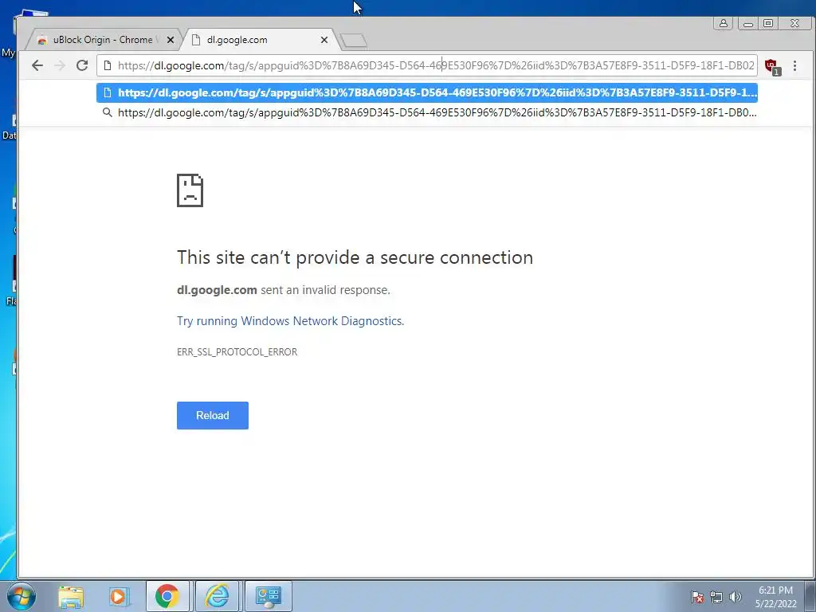
Task: Open the uBlock Origin extension icon
Action: pyautogui.click(x=772, y=66)
